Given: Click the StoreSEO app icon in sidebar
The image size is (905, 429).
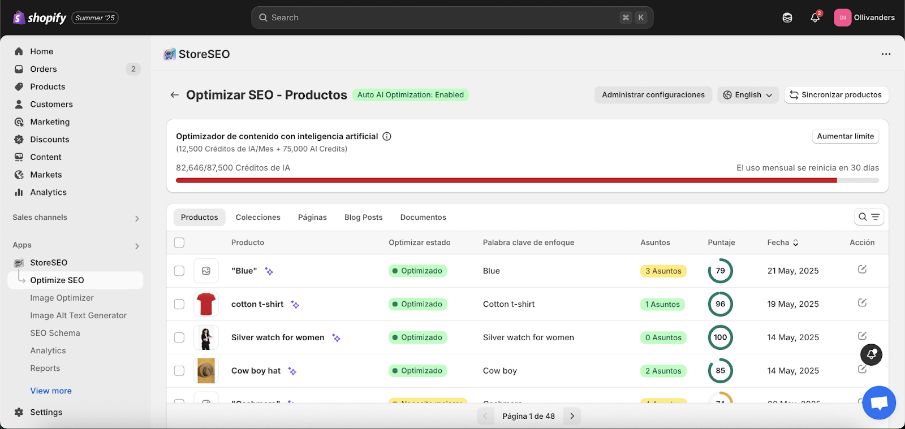Looking at the screenshot, I should (x=19, y=263).
